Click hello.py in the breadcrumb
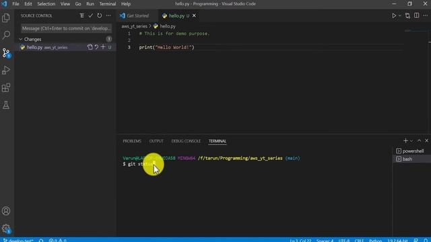 168,26
